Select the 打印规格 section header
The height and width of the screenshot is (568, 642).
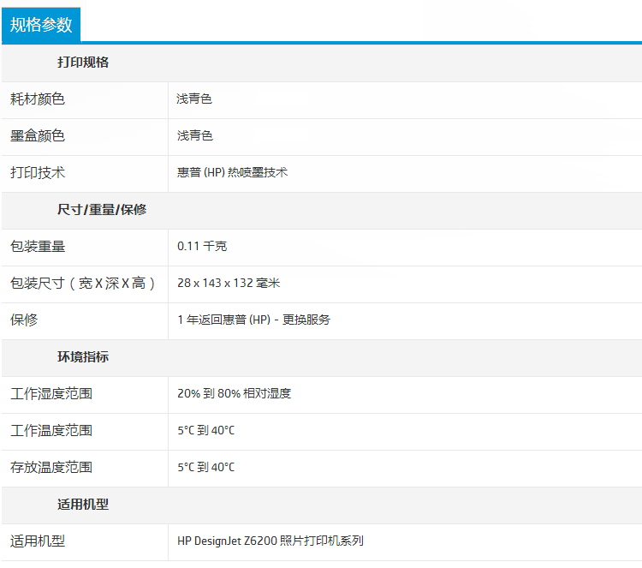pos(83,63)
